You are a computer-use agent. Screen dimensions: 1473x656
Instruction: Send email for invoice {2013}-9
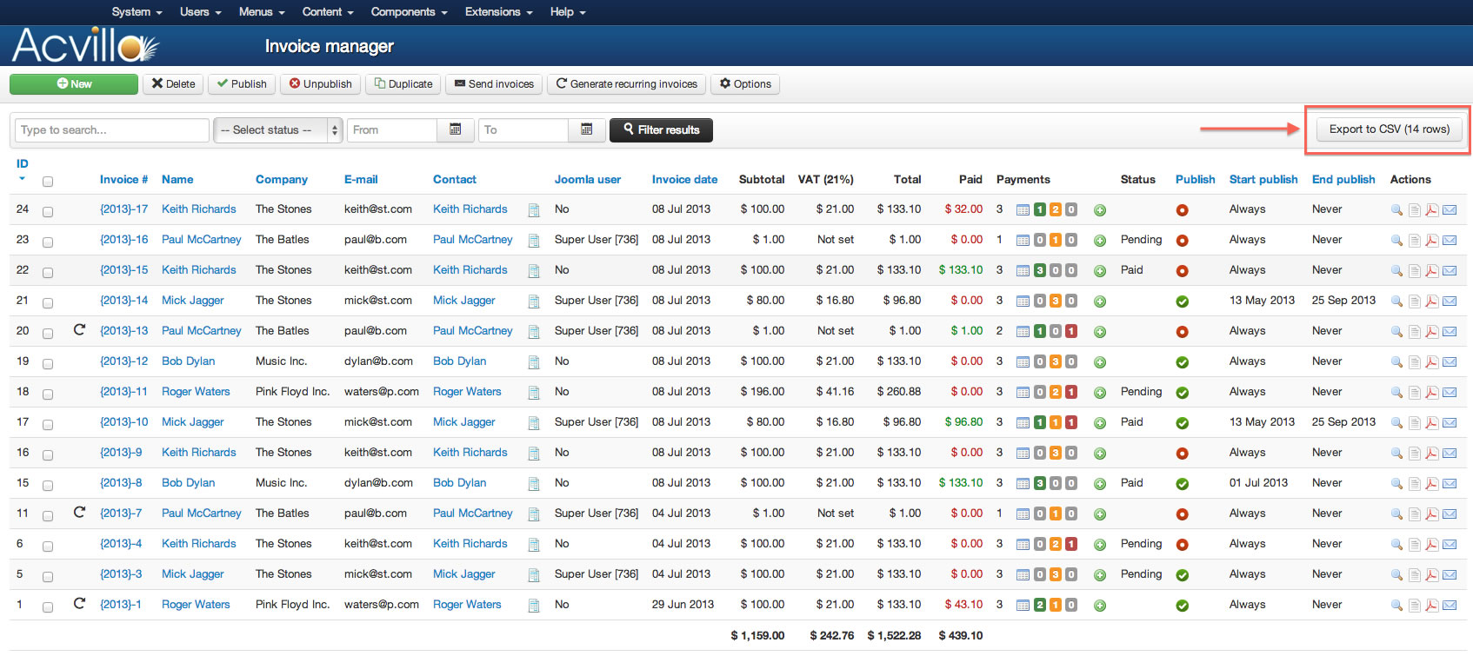click(1450, 454)
